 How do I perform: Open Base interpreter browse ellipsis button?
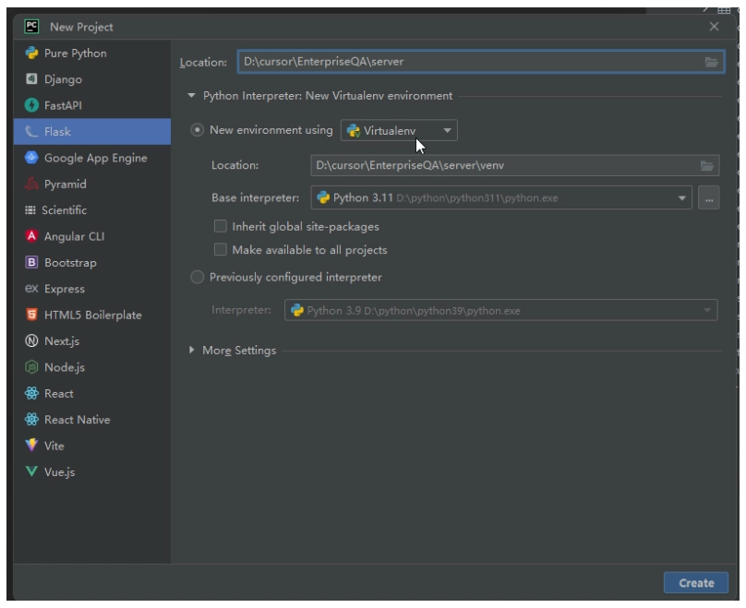(708, 197)
